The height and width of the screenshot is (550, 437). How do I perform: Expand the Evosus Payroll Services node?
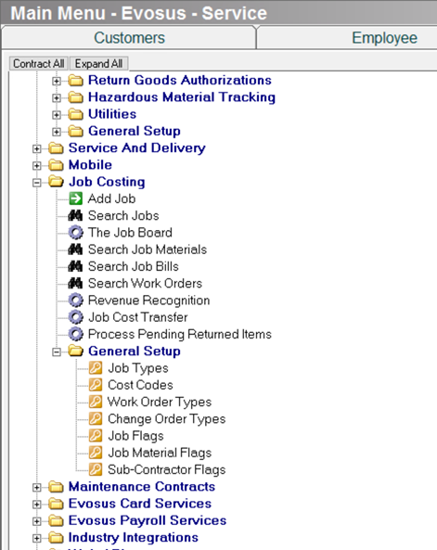point(36,521)
